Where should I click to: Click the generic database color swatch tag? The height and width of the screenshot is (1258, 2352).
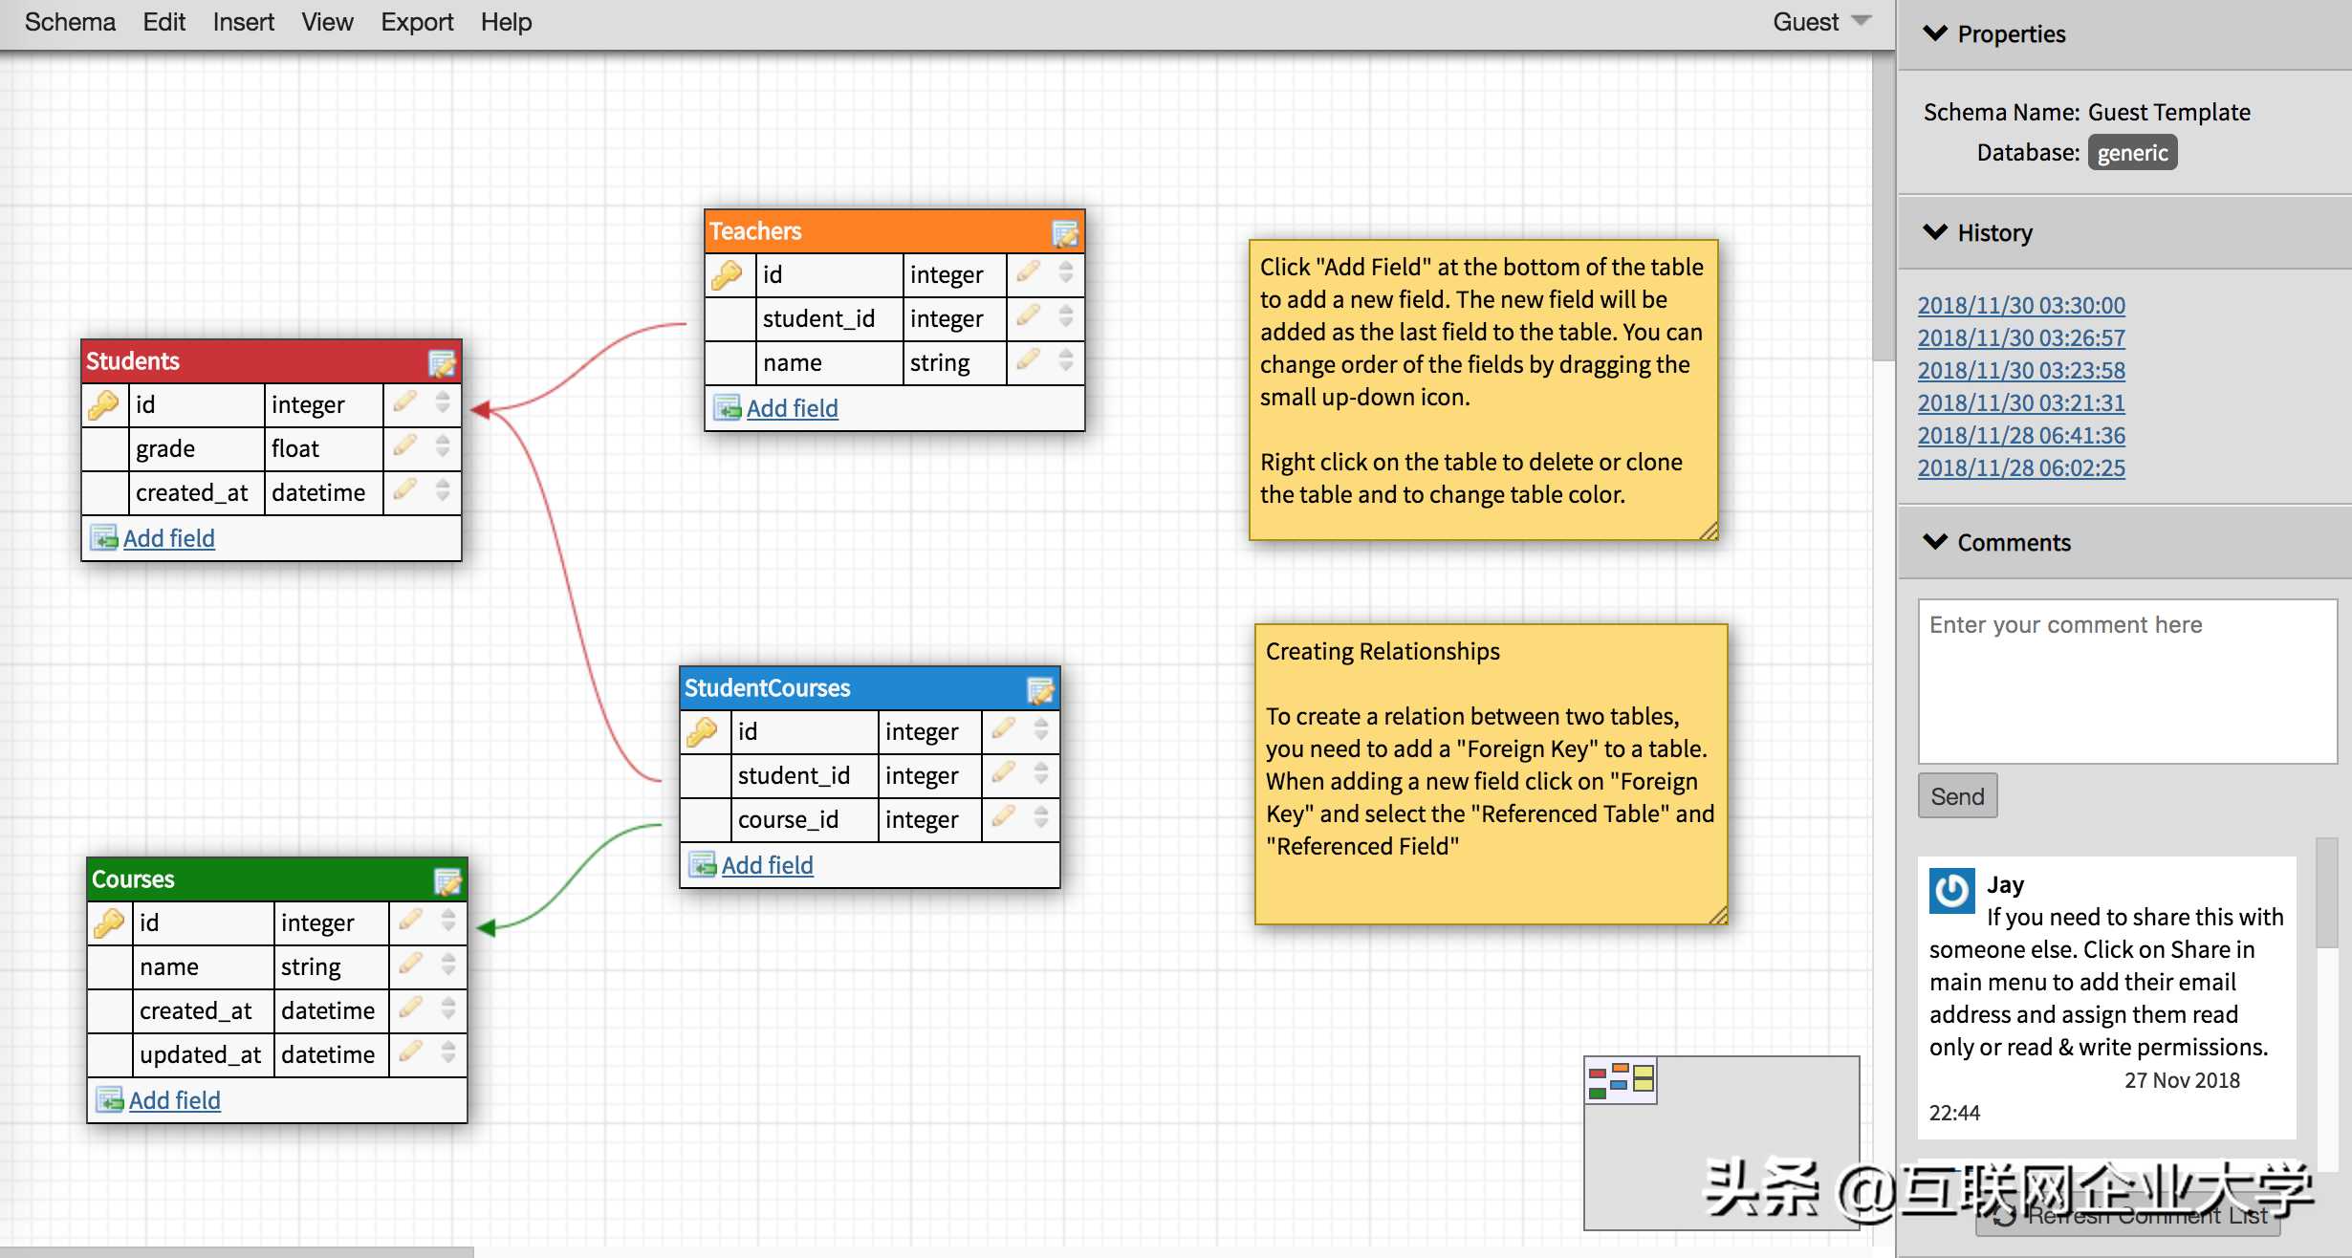pos(2134,151)
